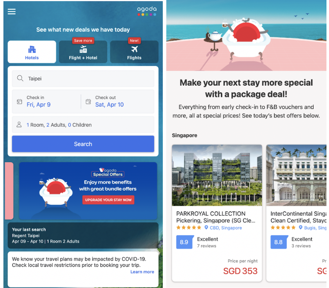Click the CBD, Singapore location pin
This screenshot has width=329, height=288.
click(206, 227)
